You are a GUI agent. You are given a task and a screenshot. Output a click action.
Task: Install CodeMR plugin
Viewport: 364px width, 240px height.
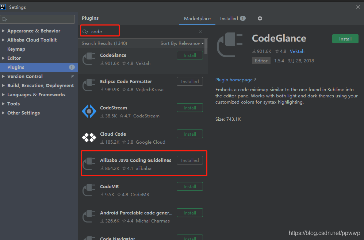click(x=189, y=186)
